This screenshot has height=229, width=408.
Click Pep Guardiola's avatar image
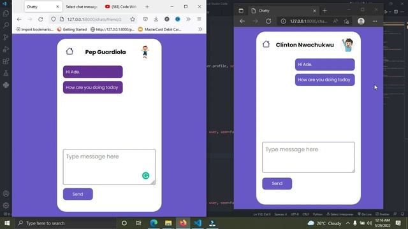pos(145,52)
